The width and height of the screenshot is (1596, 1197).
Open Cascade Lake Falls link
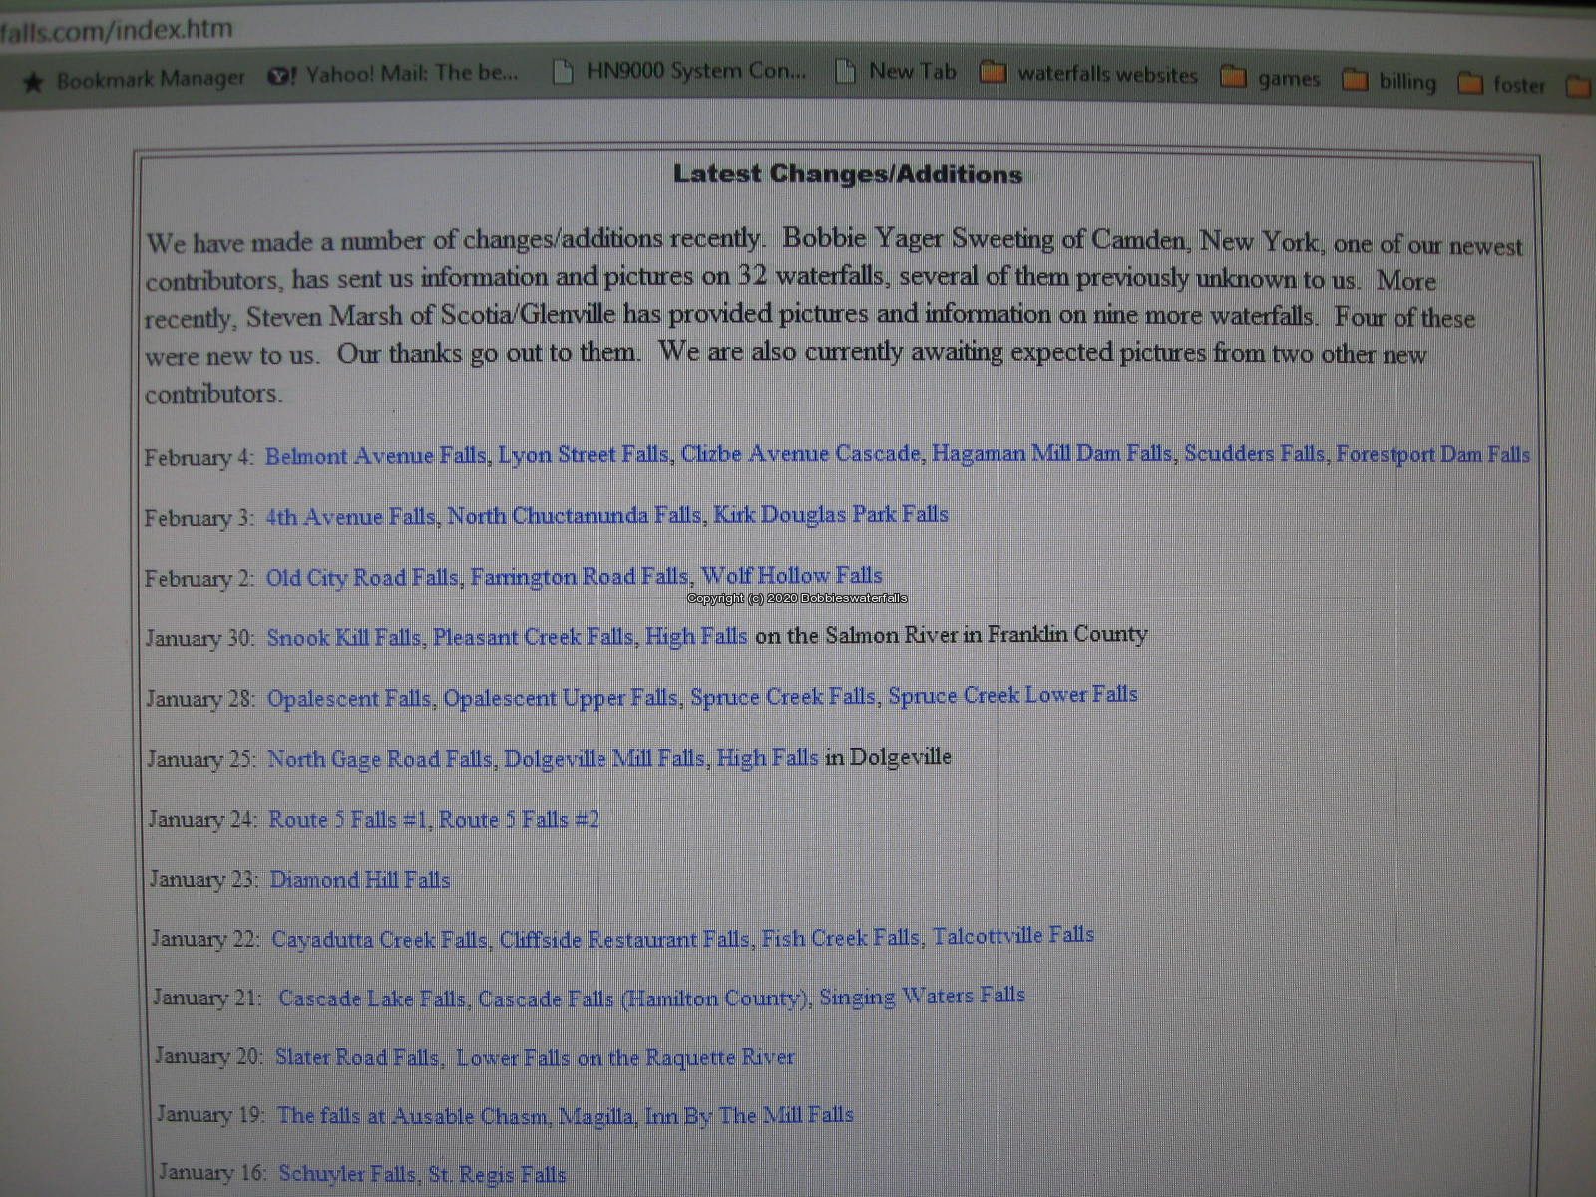[x=372, y=997]
